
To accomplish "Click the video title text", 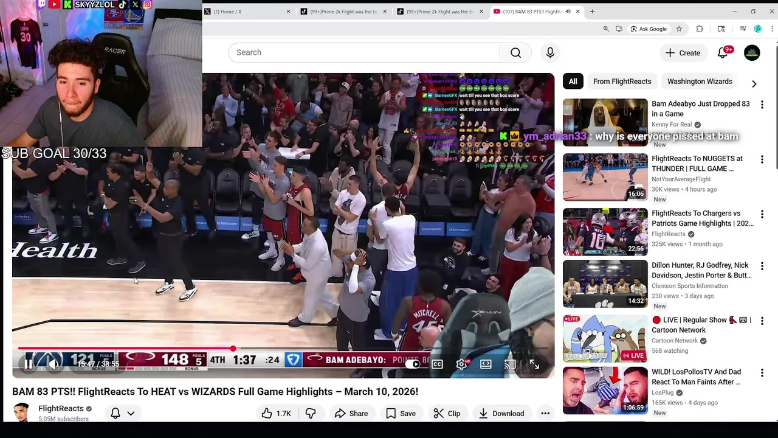I will click(x=215, y=392).
